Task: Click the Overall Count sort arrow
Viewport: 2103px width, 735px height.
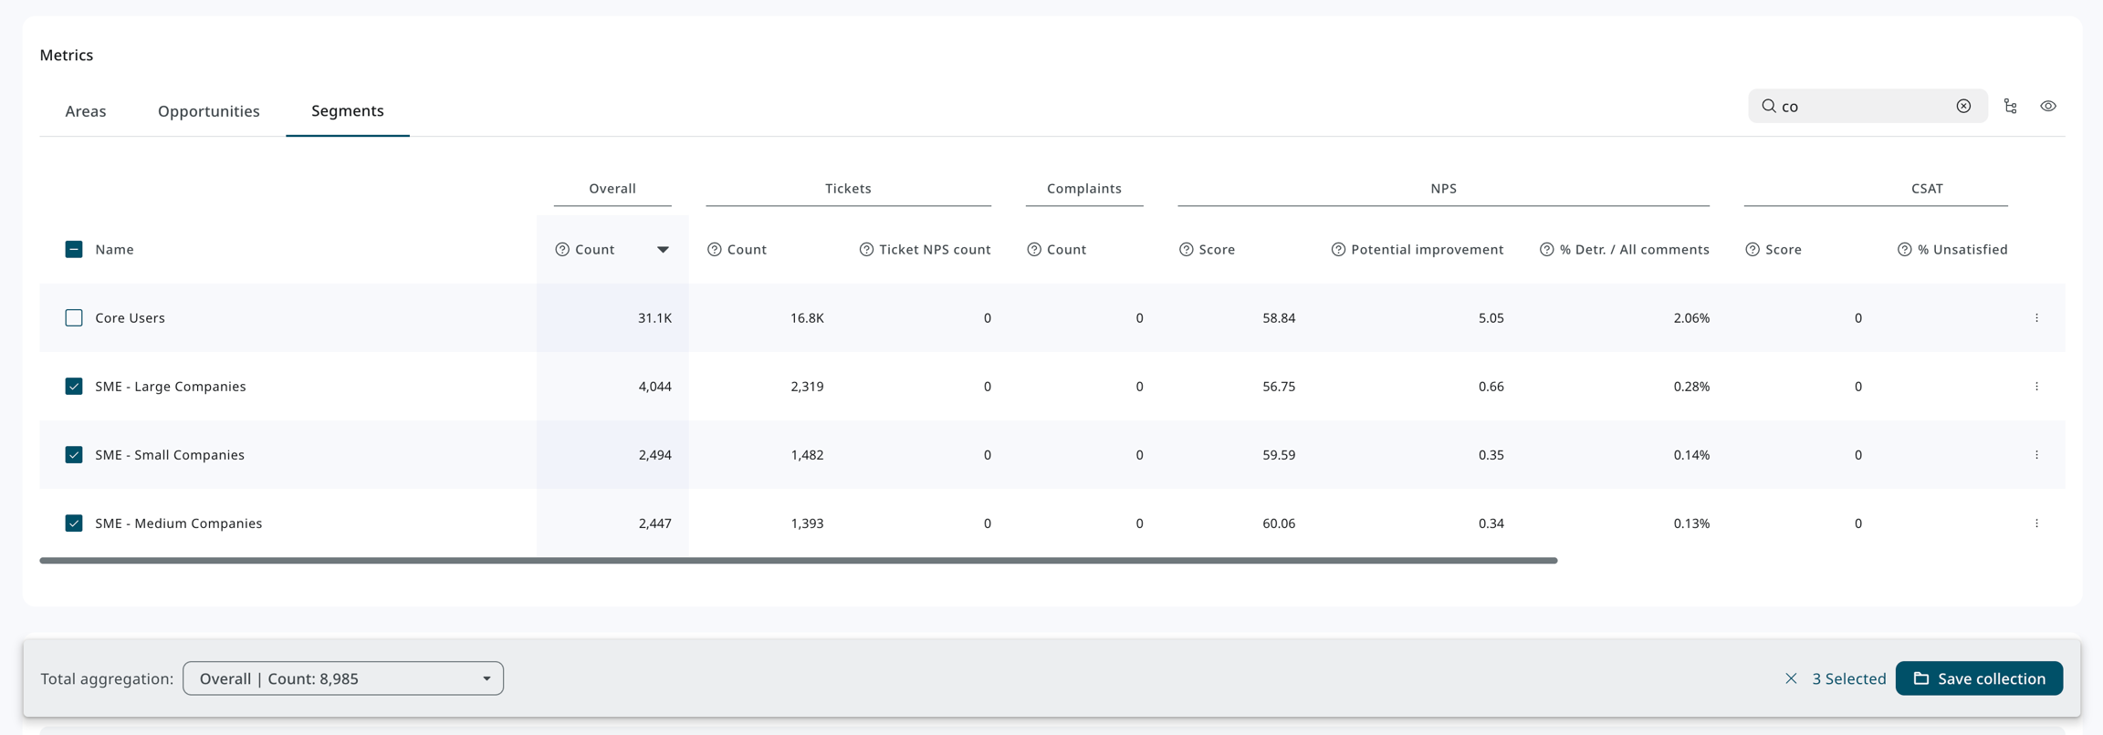Action: 663,250
